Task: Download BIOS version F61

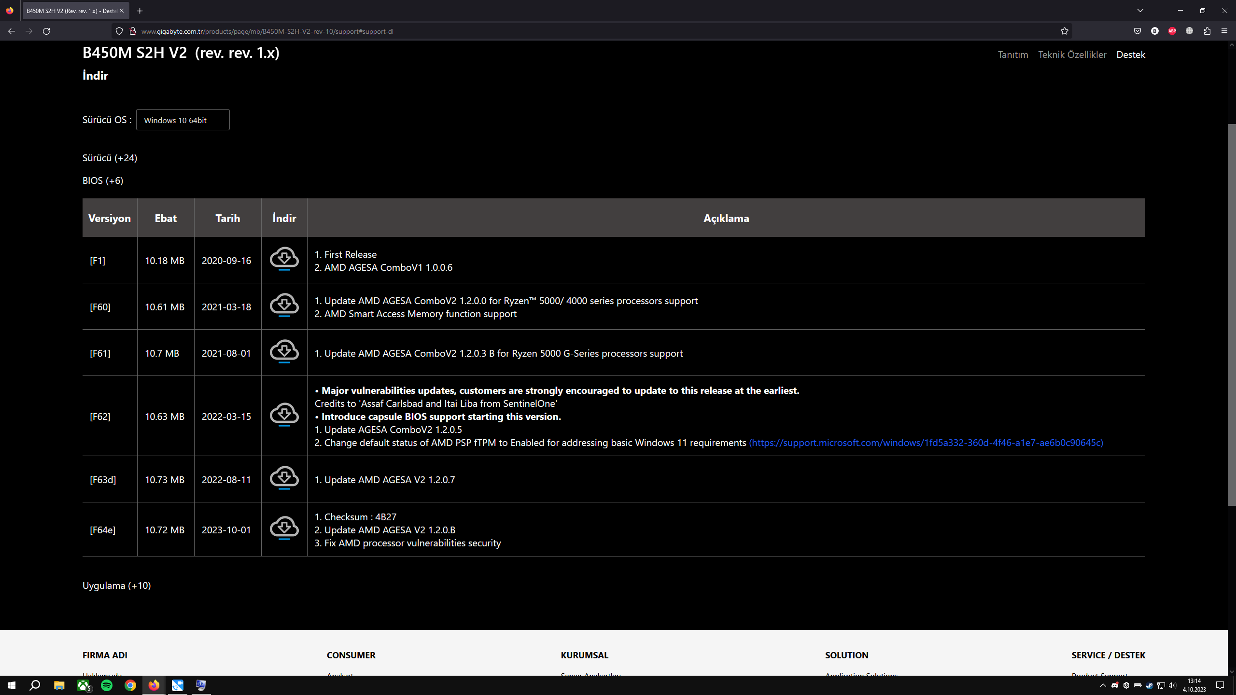Action: [x=284, y=351]
